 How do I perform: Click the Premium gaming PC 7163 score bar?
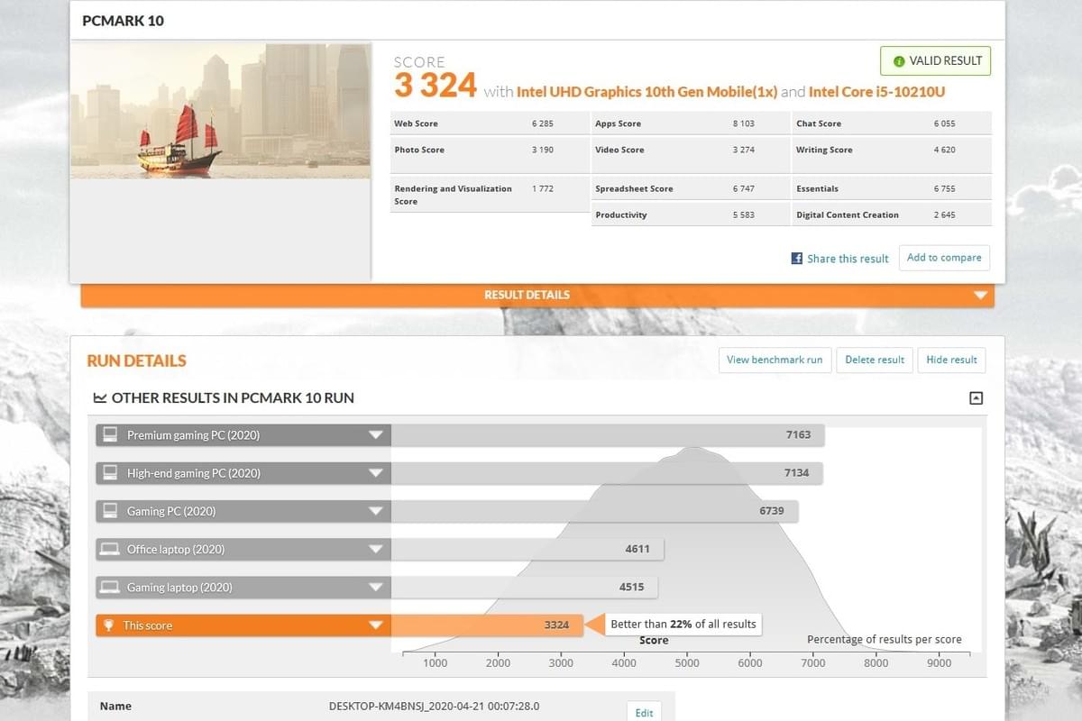[x=608, y=434]
